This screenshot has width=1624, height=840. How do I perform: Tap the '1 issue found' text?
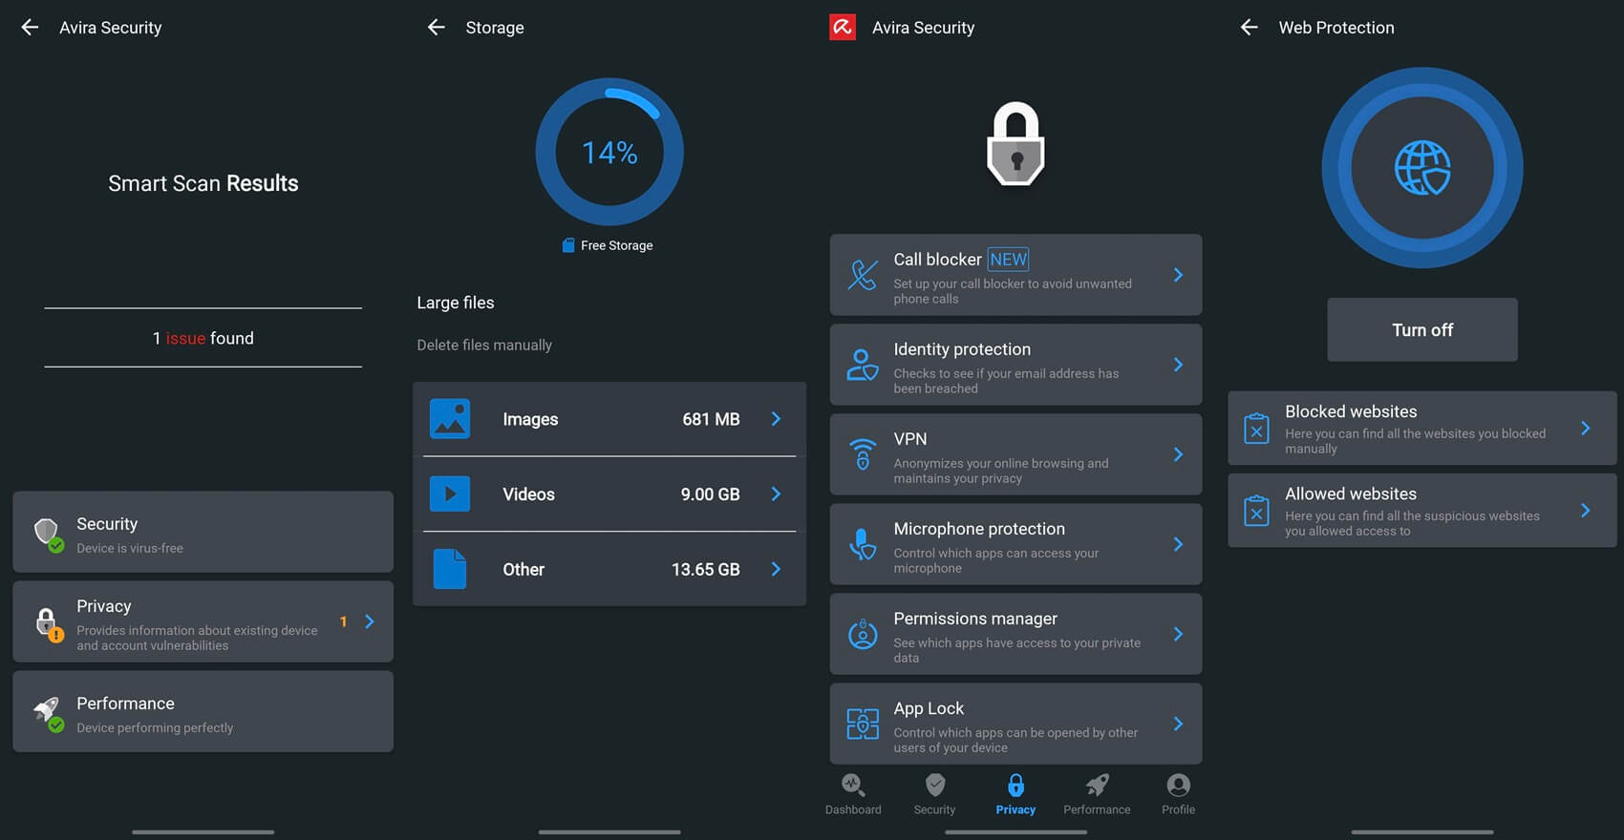pyautogui.click(x=203, y=338)
